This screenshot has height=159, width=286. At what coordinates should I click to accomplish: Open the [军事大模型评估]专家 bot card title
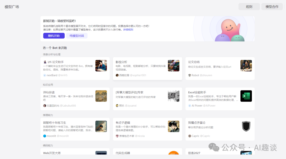click(x=129, y=92)
